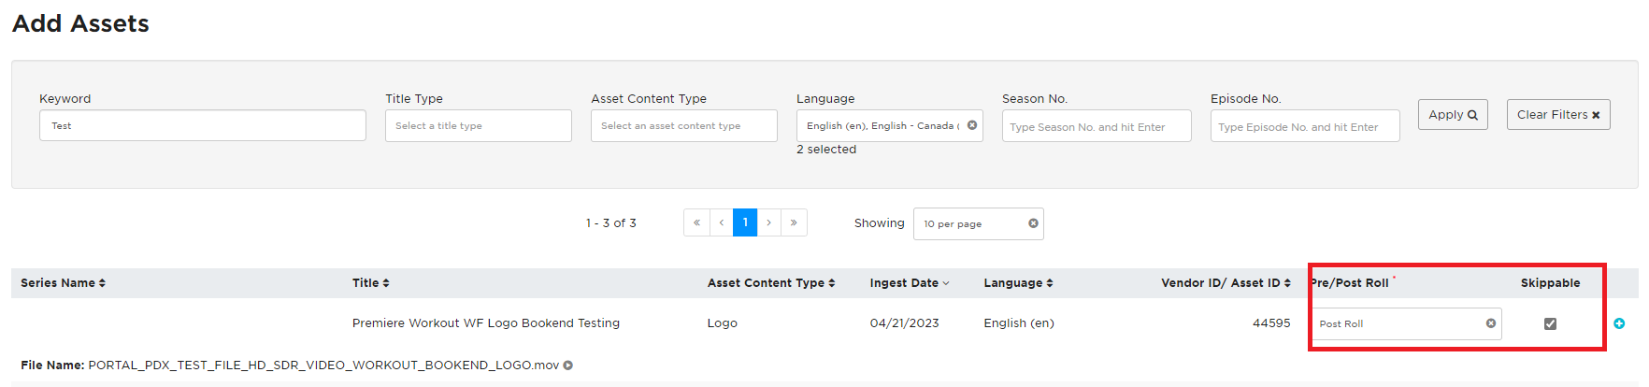Image resolution: width=1649 pixels, height=387 pixels.
Task: Click the Logo content type cell
Action: pos(723,323)
